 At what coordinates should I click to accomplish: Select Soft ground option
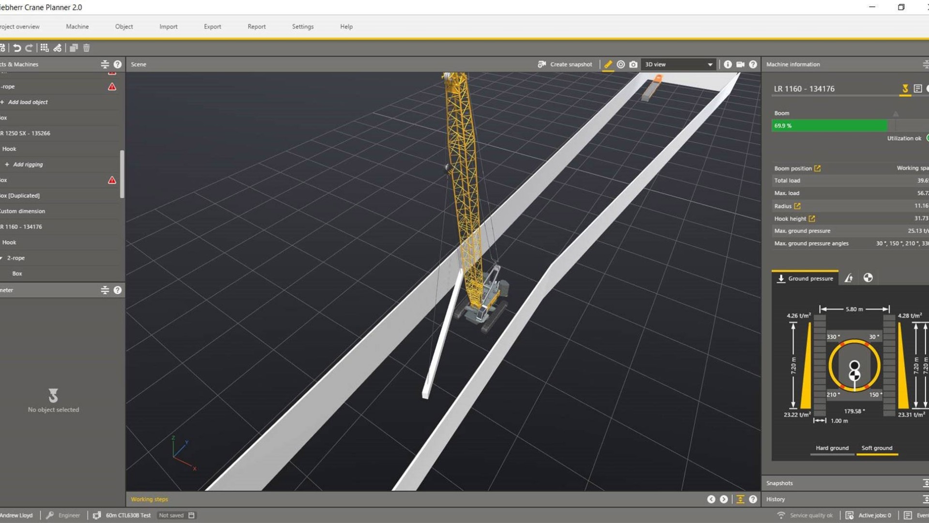coord(877,448)
